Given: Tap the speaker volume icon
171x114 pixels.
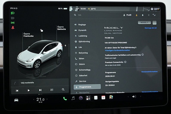Looking at the screenshot, I should (x=134, y=97).
